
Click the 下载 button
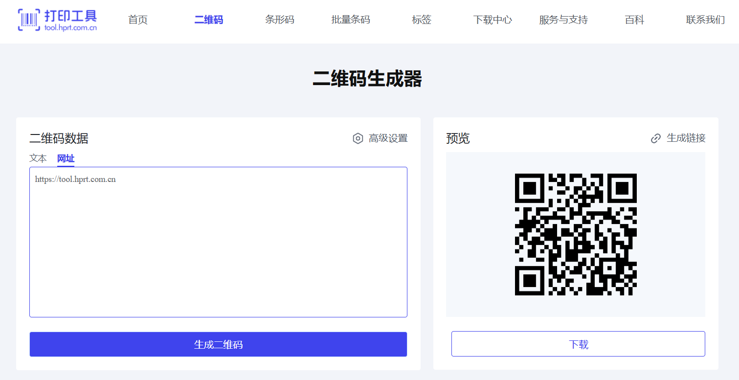point(578,344)
